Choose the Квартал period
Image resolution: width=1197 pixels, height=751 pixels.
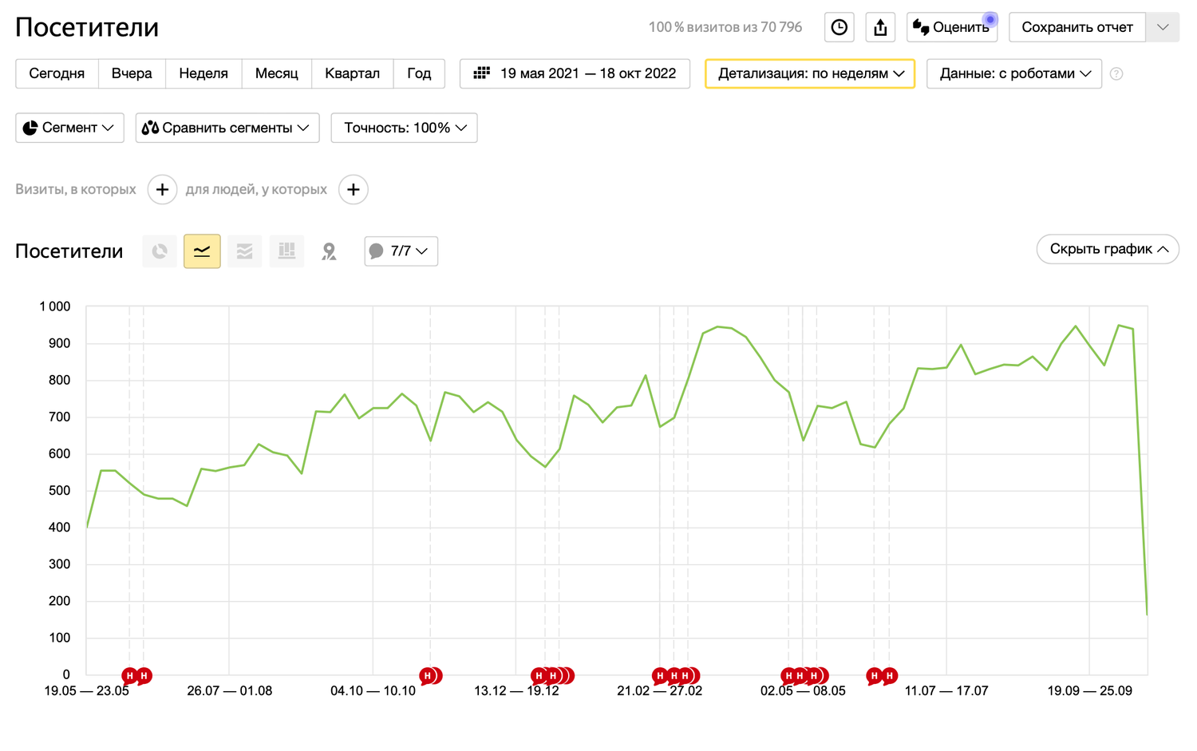click(x=352, y=73)
